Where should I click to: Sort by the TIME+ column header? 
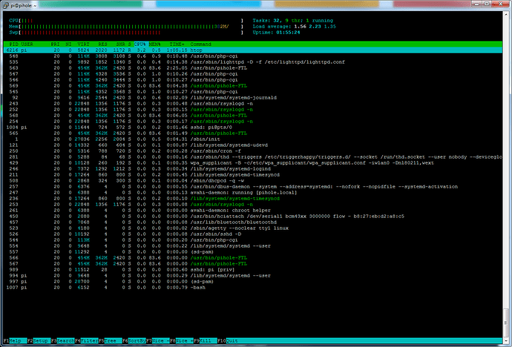(x=177, y=44)
